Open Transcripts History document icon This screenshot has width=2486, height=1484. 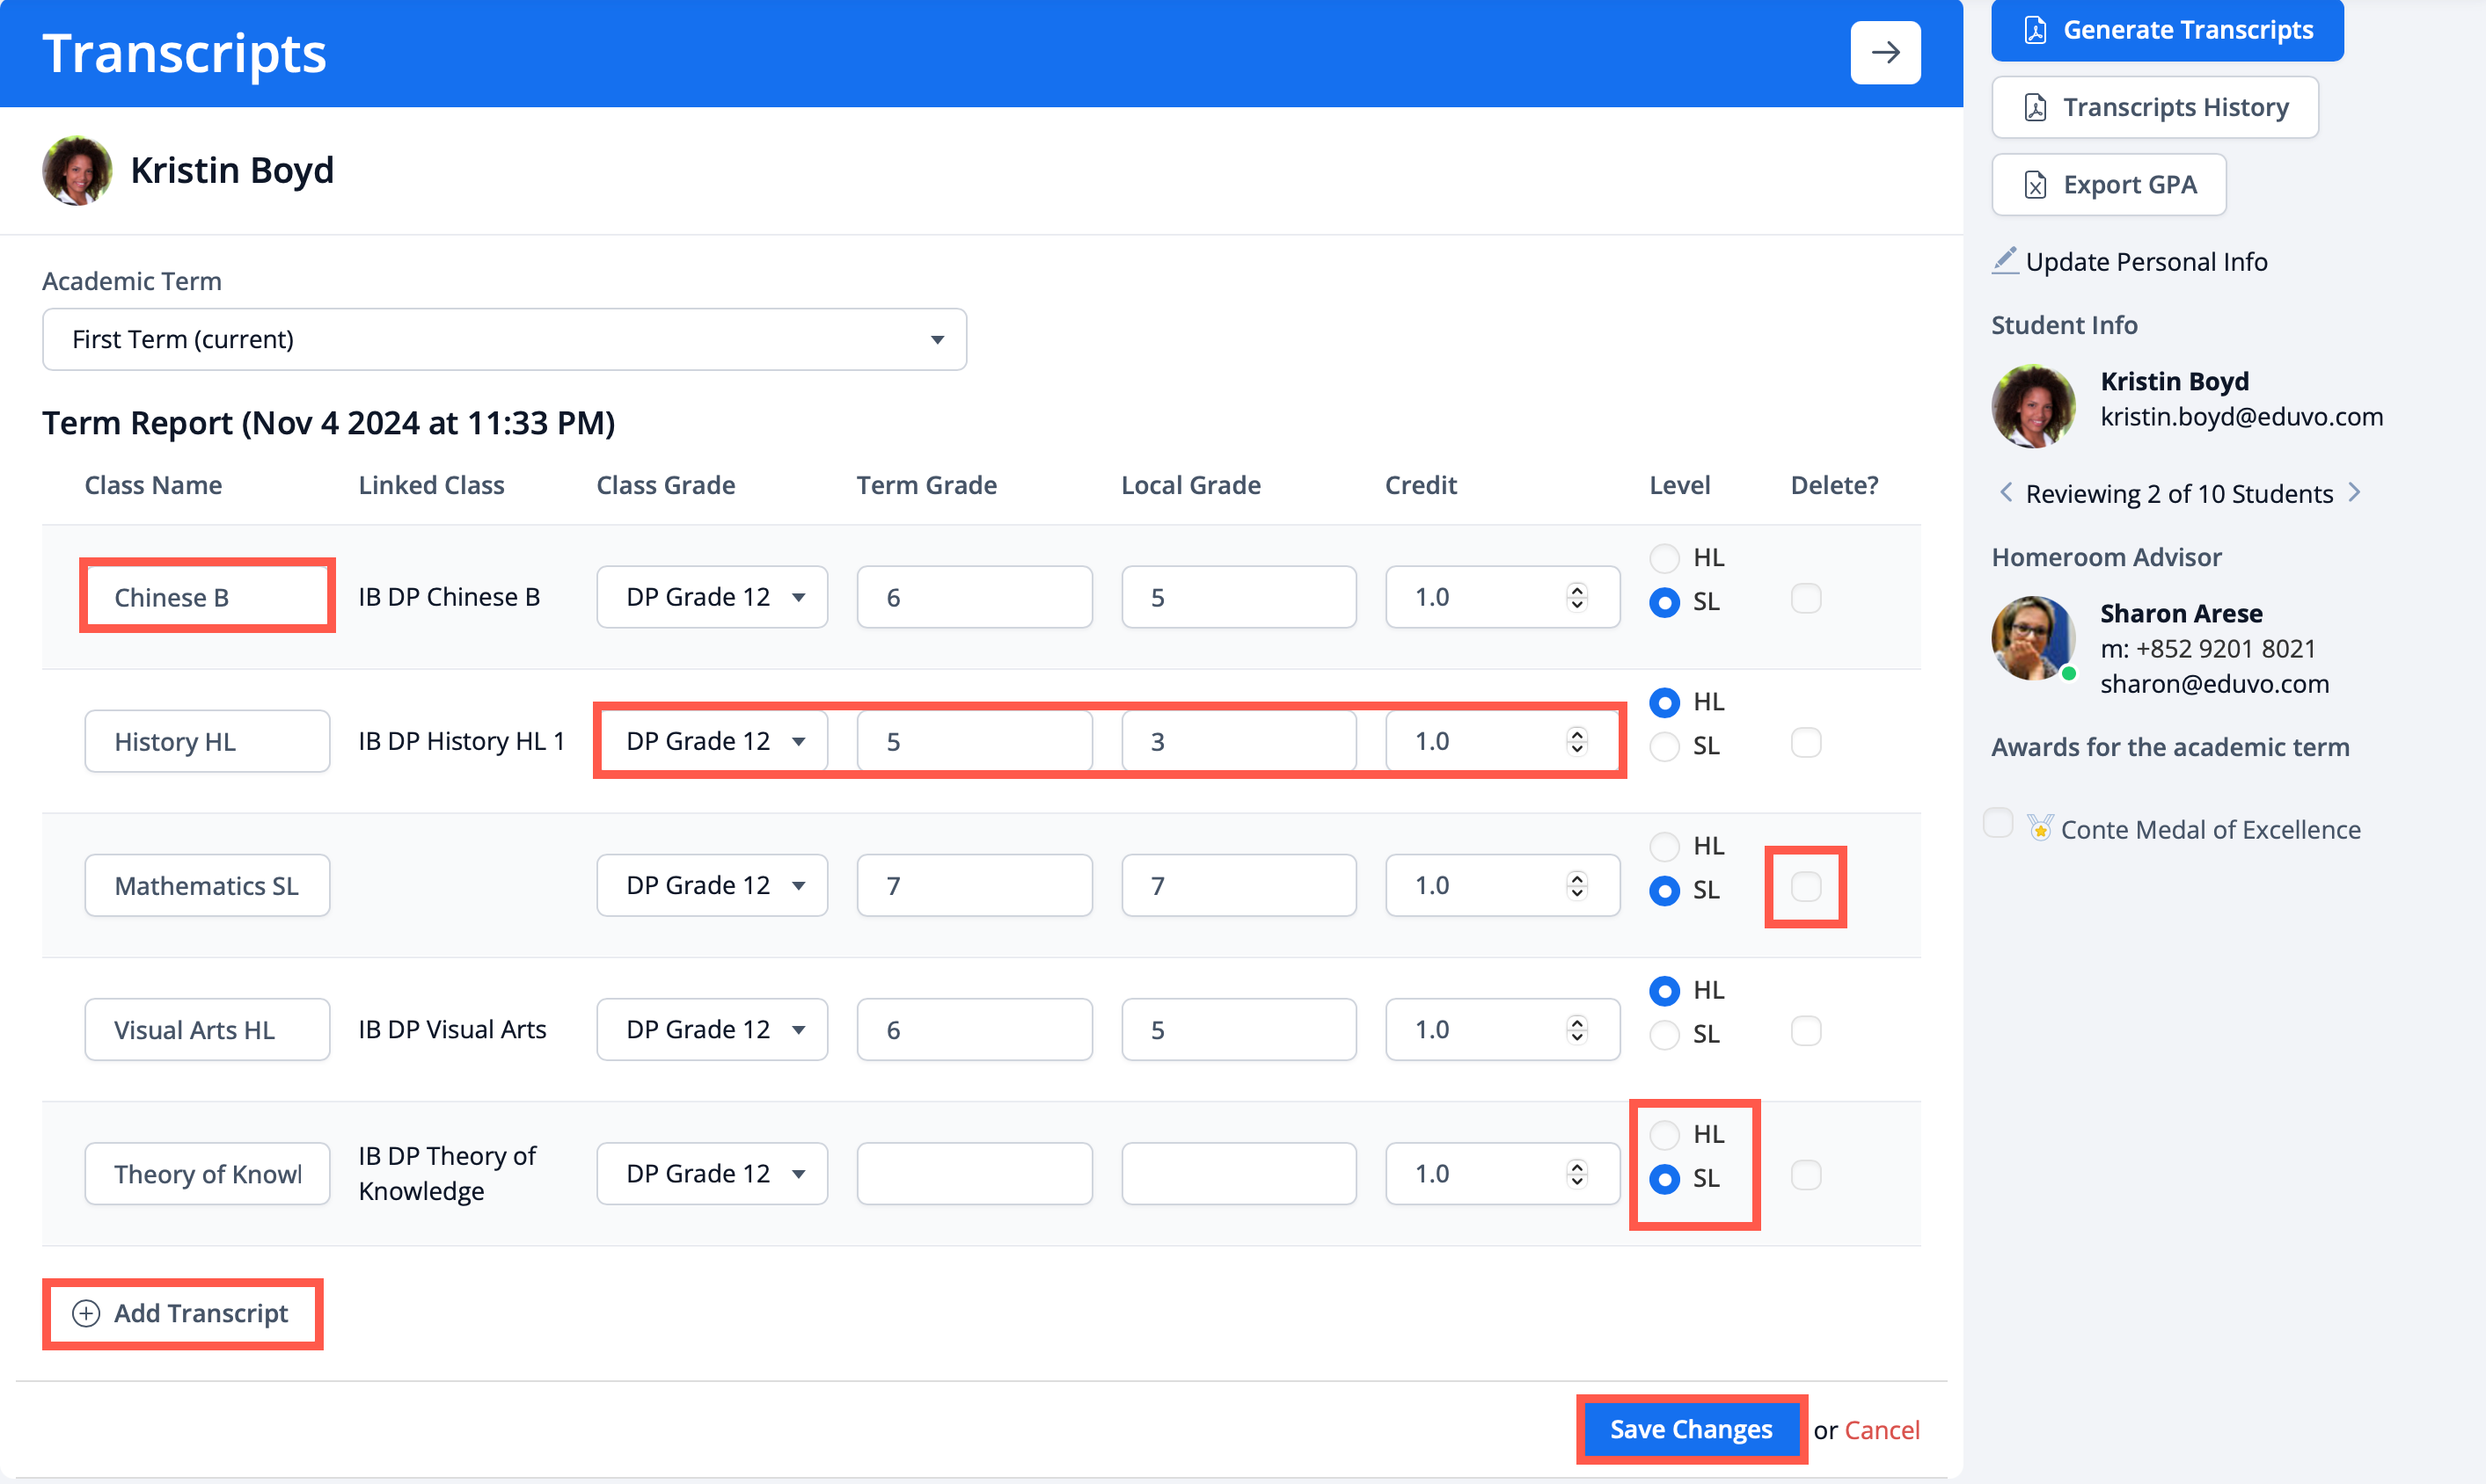click(2035, 107)
